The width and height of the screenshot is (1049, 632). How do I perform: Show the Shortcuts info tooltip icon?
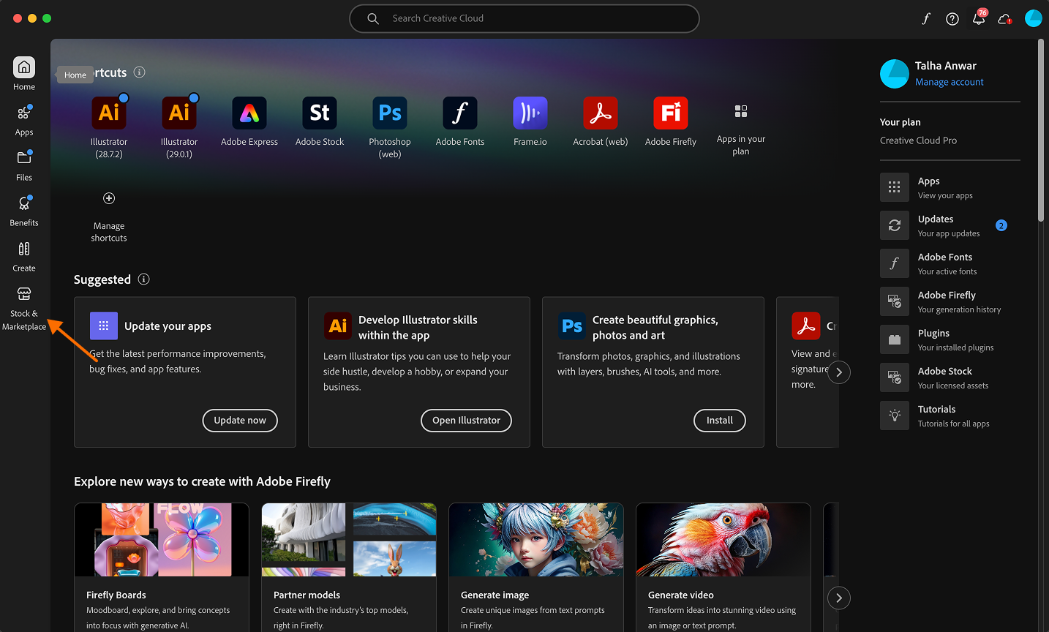pos(139,72)
